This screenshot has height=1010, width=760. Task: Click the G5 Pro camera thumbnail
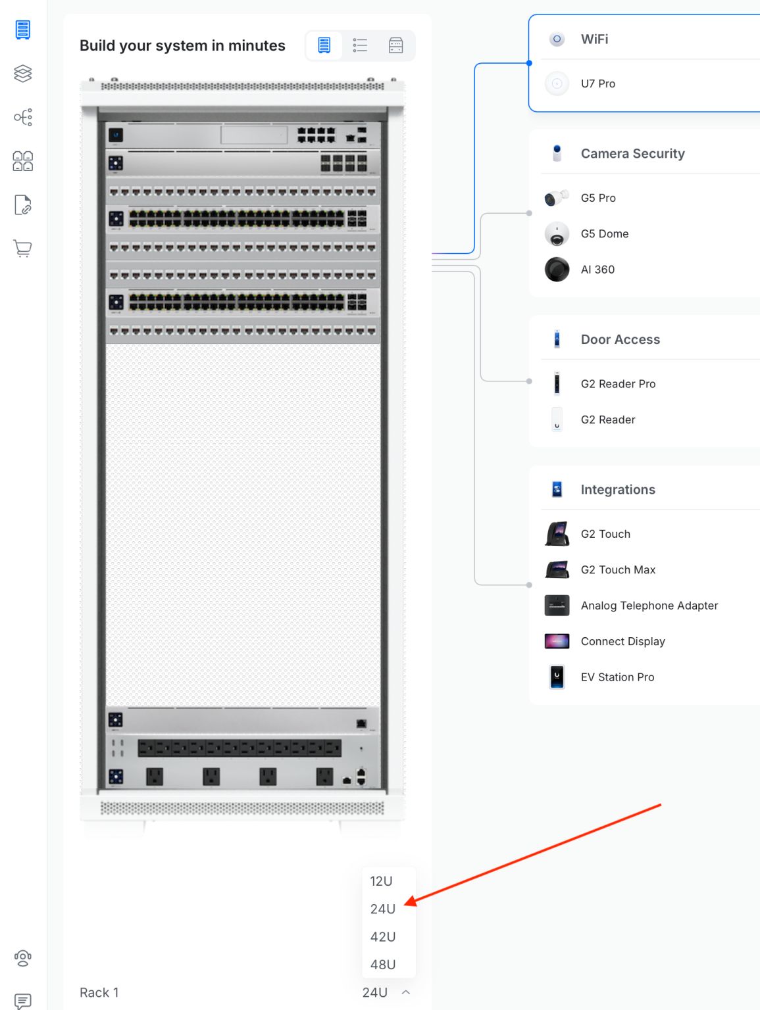[557, 198]
